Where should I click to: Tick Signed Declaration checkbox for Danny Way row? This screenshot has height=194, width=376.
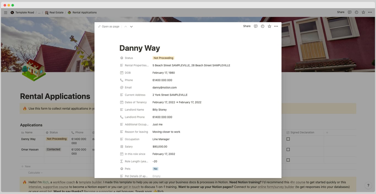tap(288, 139)
